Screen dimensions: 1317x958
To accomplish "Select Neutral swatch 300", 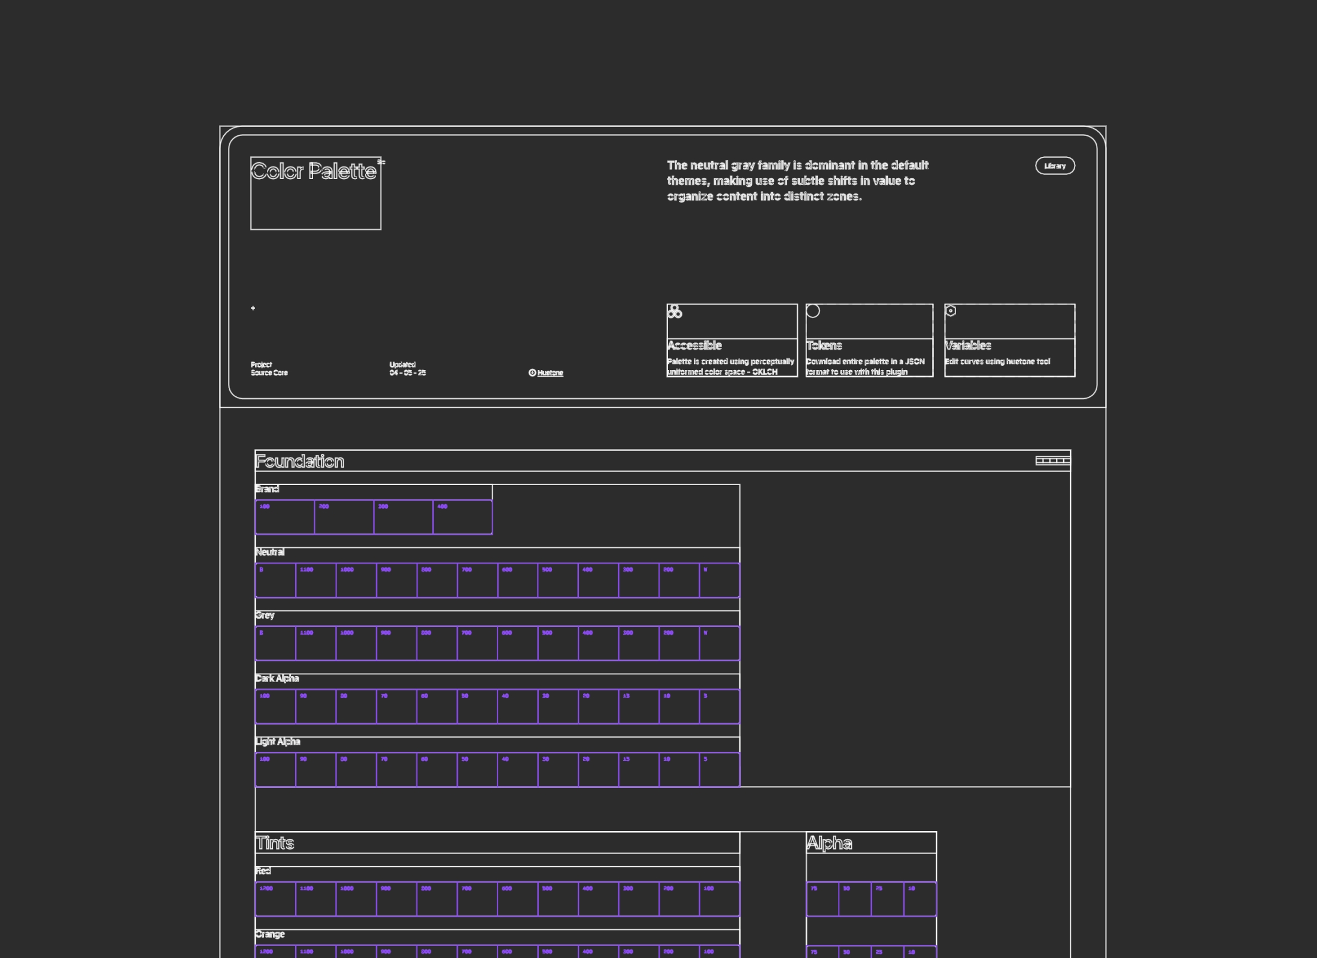I will 639,580.
